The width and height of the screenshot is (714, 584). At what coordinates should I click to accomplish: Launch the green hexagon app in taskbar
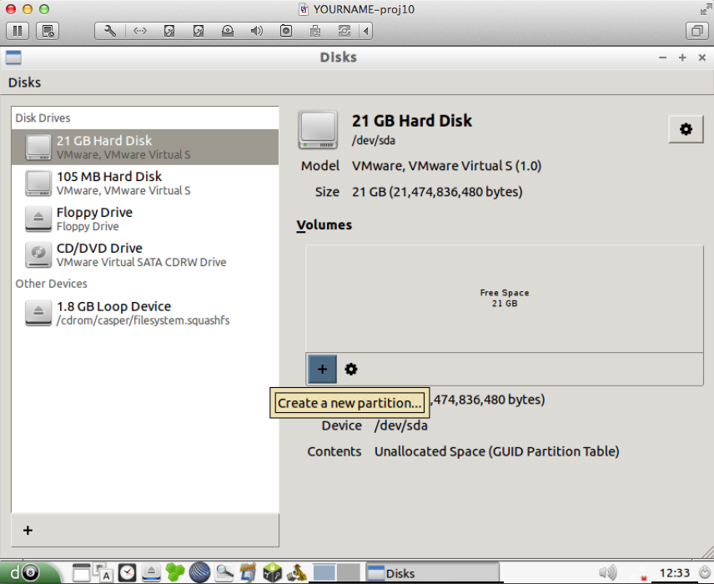[x=175, y=572]
